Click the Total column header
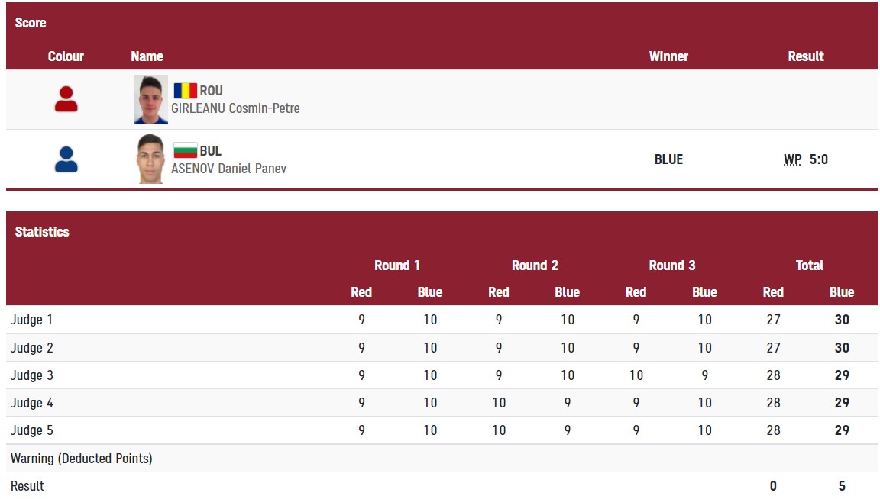Viewport: 880px width, 499px height. (x=809, y=266)
